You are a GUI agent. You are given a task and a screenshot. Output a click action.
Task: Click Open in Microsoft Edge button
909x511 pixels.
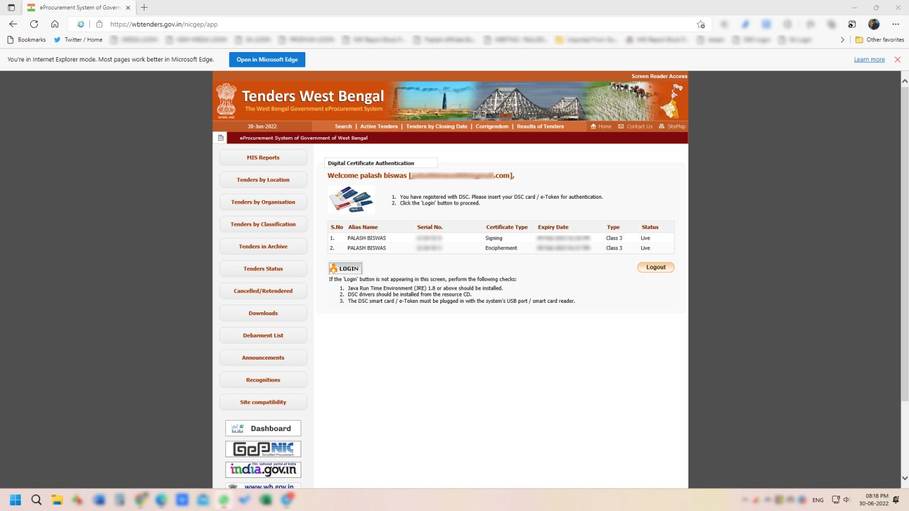pos(267,60)
